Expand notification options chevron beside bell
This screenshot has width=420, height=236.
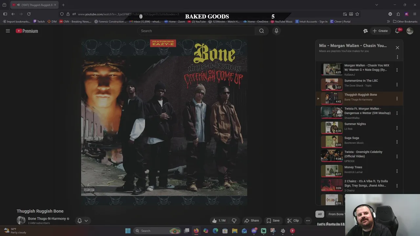pos(86,221)
